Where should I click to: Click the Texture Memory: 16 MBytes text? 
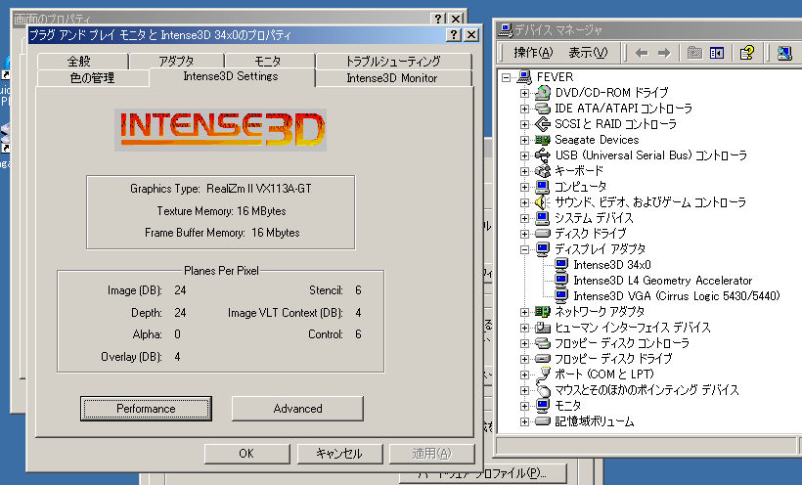pos(221,211)
